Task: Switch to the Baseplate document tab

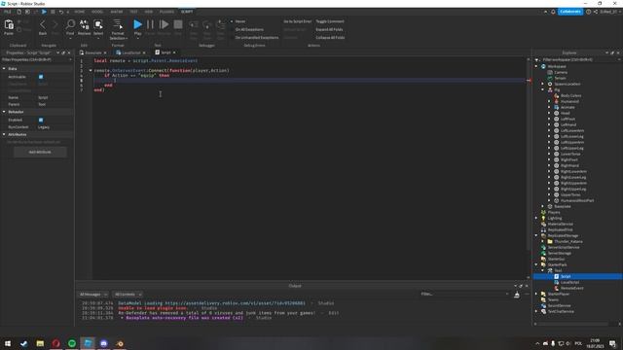Action: [x=93, y=52]
